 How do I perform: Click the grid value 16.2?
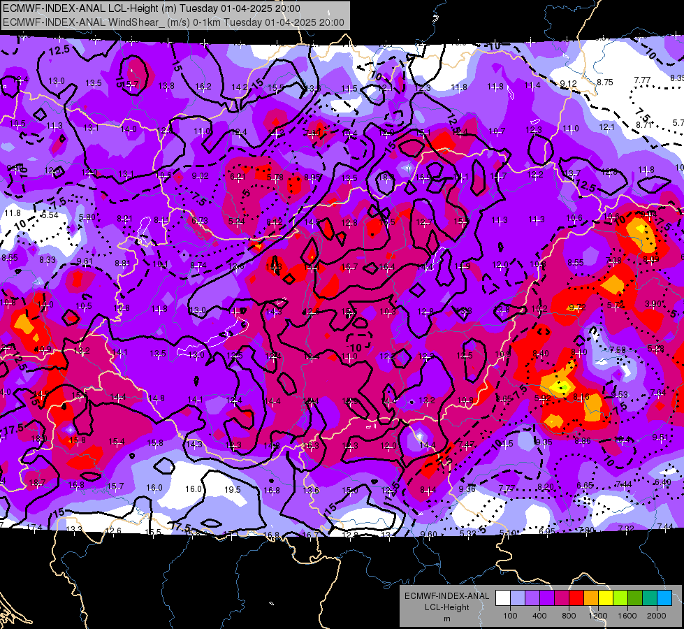coord(203,87)
